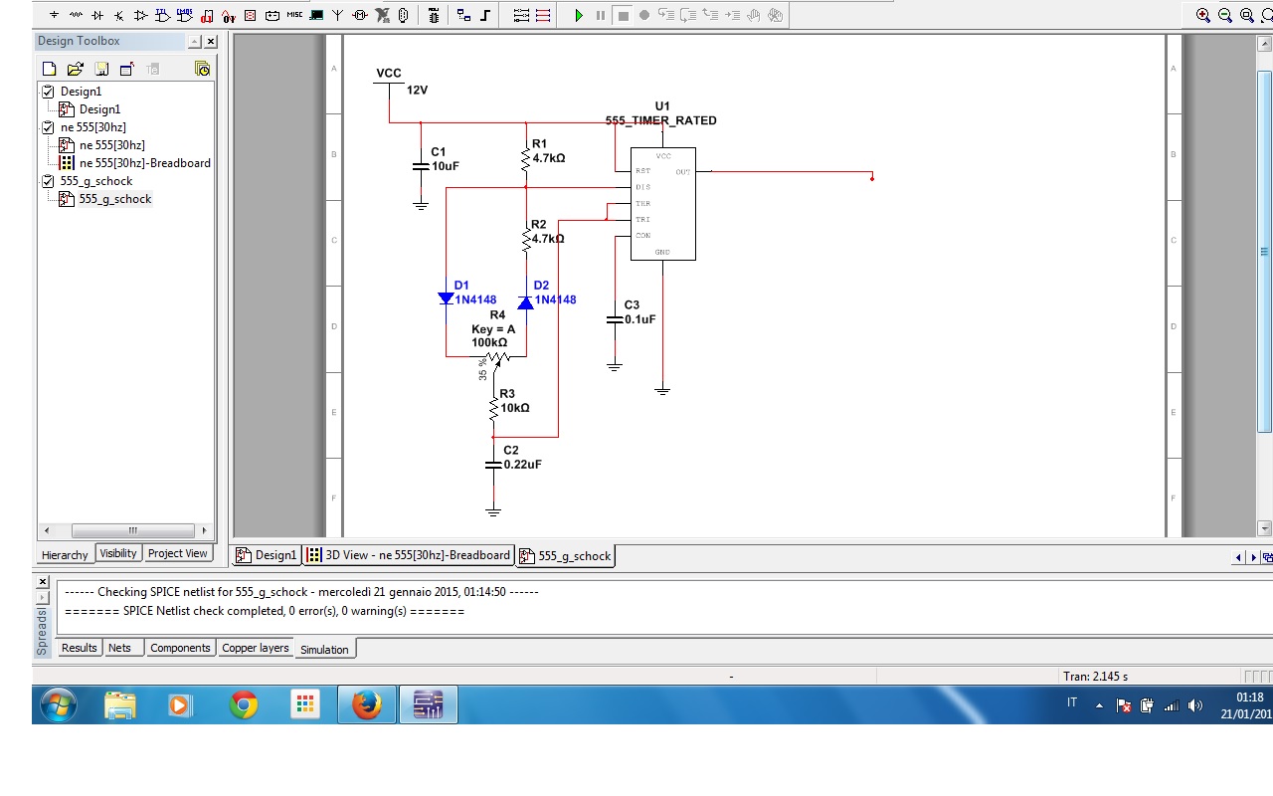Click the Design Toolbox horizontal scrollbar thumb

[x=132, y=530]
